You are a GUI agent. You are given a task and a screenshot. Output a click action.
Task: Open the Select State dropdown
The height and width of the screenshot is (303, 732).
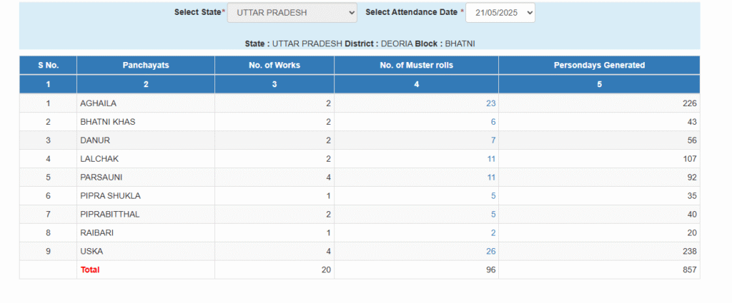click(292, 13)
